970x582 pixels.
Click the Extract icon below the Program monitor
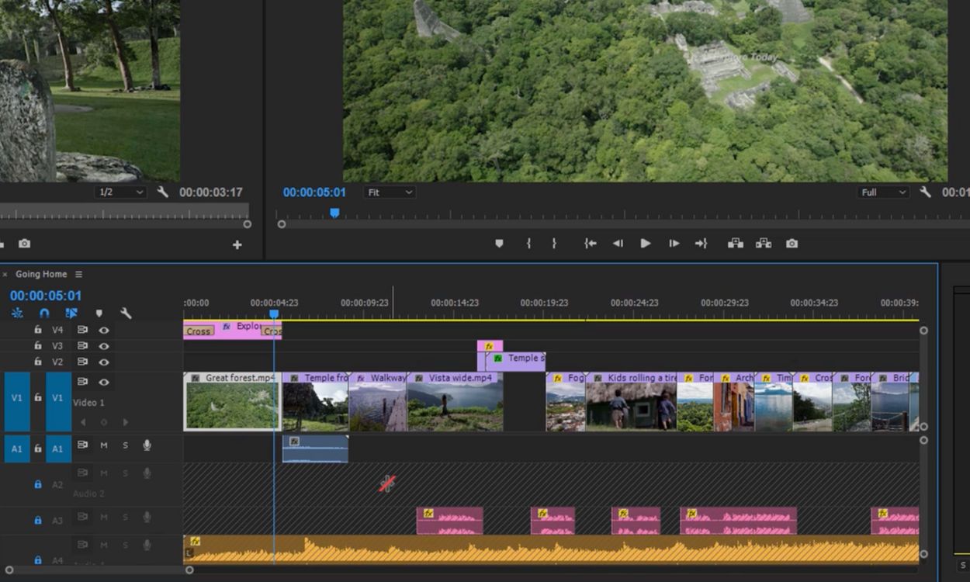pyautogui.click(x=763, y=243)
